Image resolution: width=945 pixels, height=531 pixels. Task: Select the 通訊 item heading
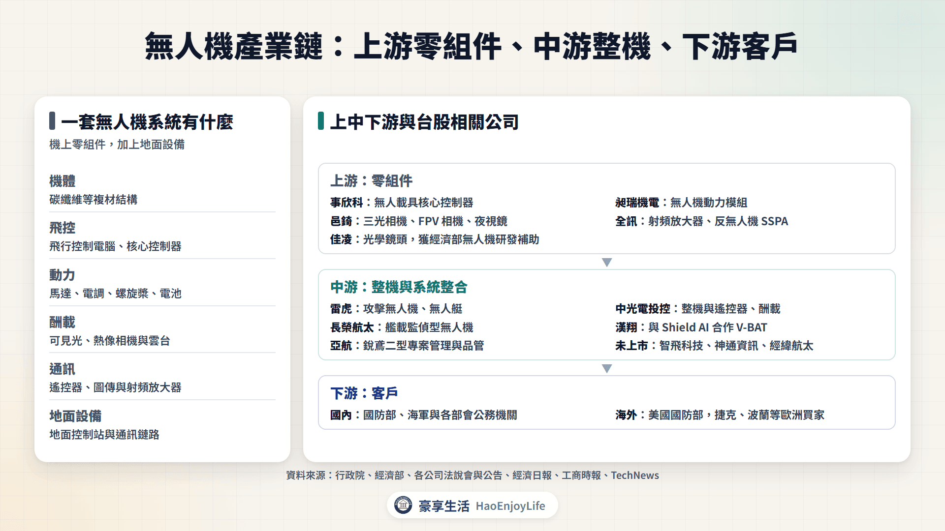click(x=63, y=369)
